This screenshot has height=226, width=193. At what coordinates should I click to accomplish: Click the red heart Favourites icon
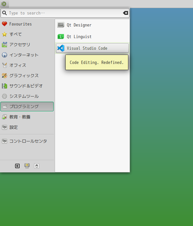tap(5, 24)
